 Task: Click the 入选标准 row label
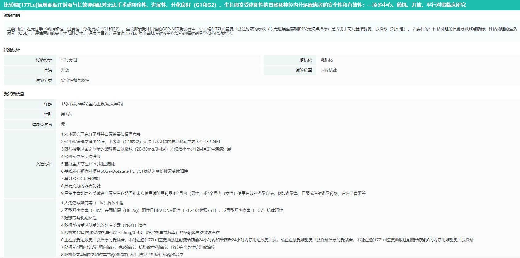point(44,164)
